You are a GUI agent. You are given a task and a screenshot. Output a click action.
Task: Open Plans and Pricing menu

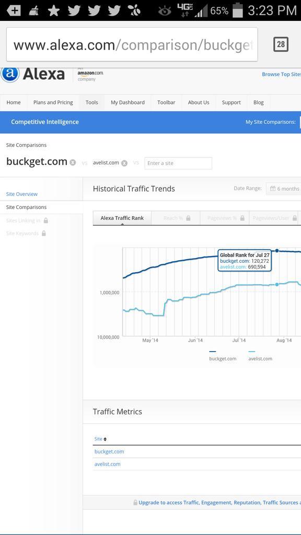tap(53, 102)
